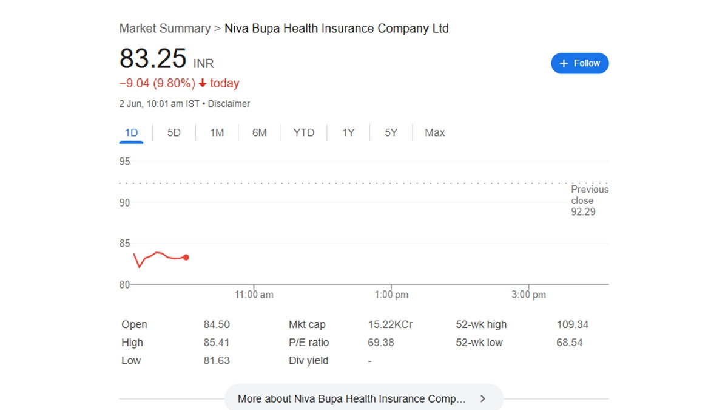Expand More about Niva Bupa Health Insurance
The height and width of the screenshot is (410, 728).
352,399
